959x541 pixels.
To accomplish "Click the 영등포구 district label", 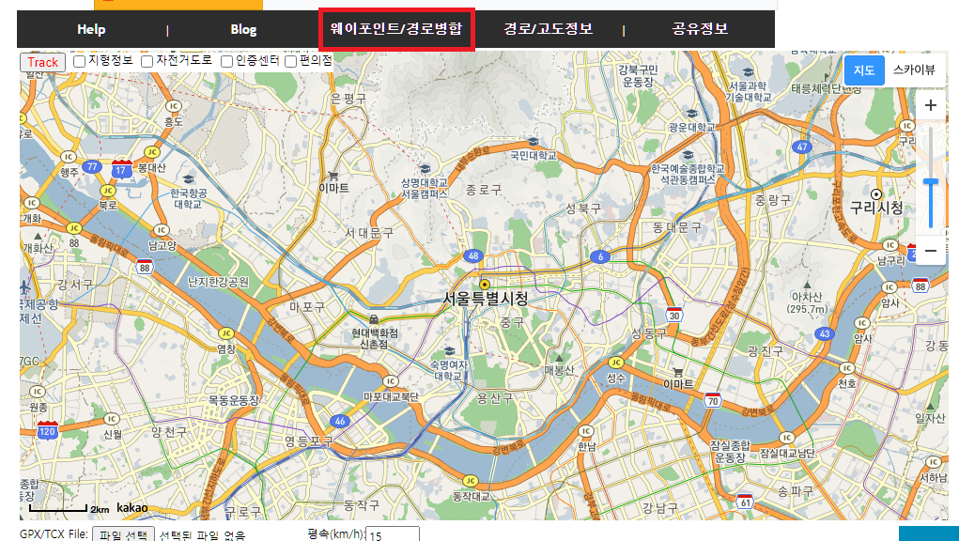I will pyautogui.click(x=309, y=441).
